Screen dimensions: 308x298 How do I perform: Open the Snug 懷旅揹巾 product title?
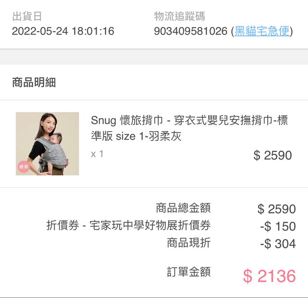point(189,121)
